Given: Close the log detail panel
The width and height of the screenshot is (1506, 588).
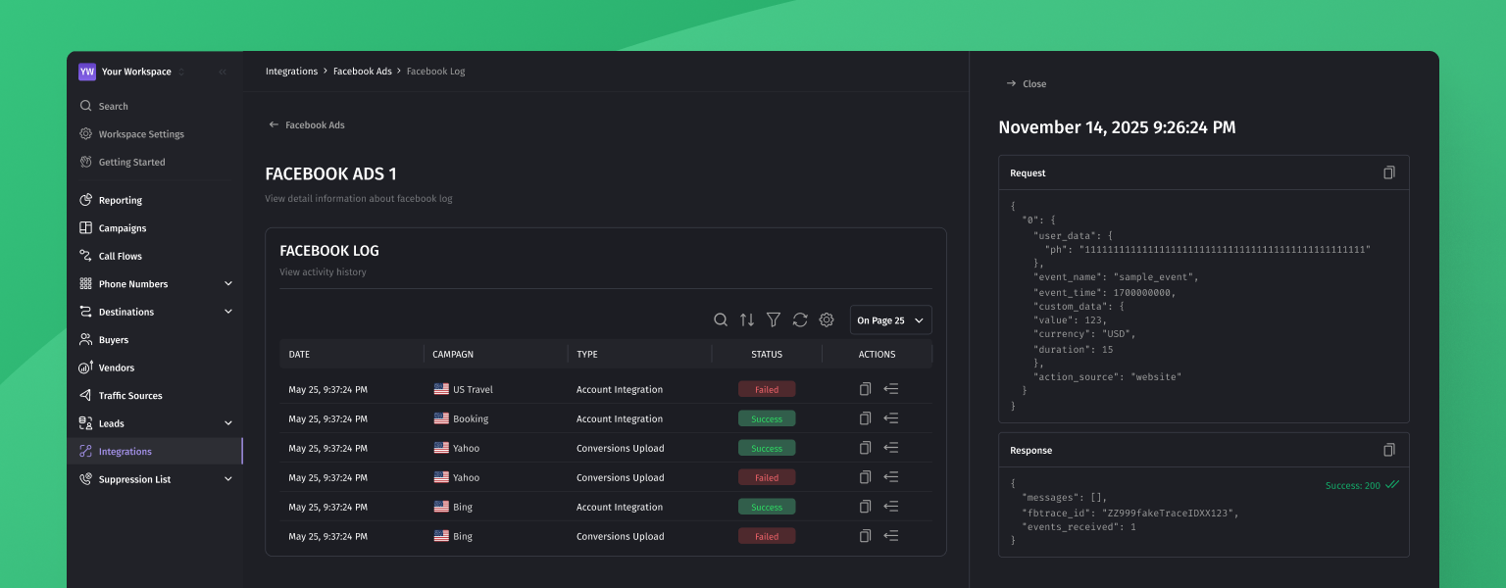Looking at the screenshot, I should point(1027,84).
